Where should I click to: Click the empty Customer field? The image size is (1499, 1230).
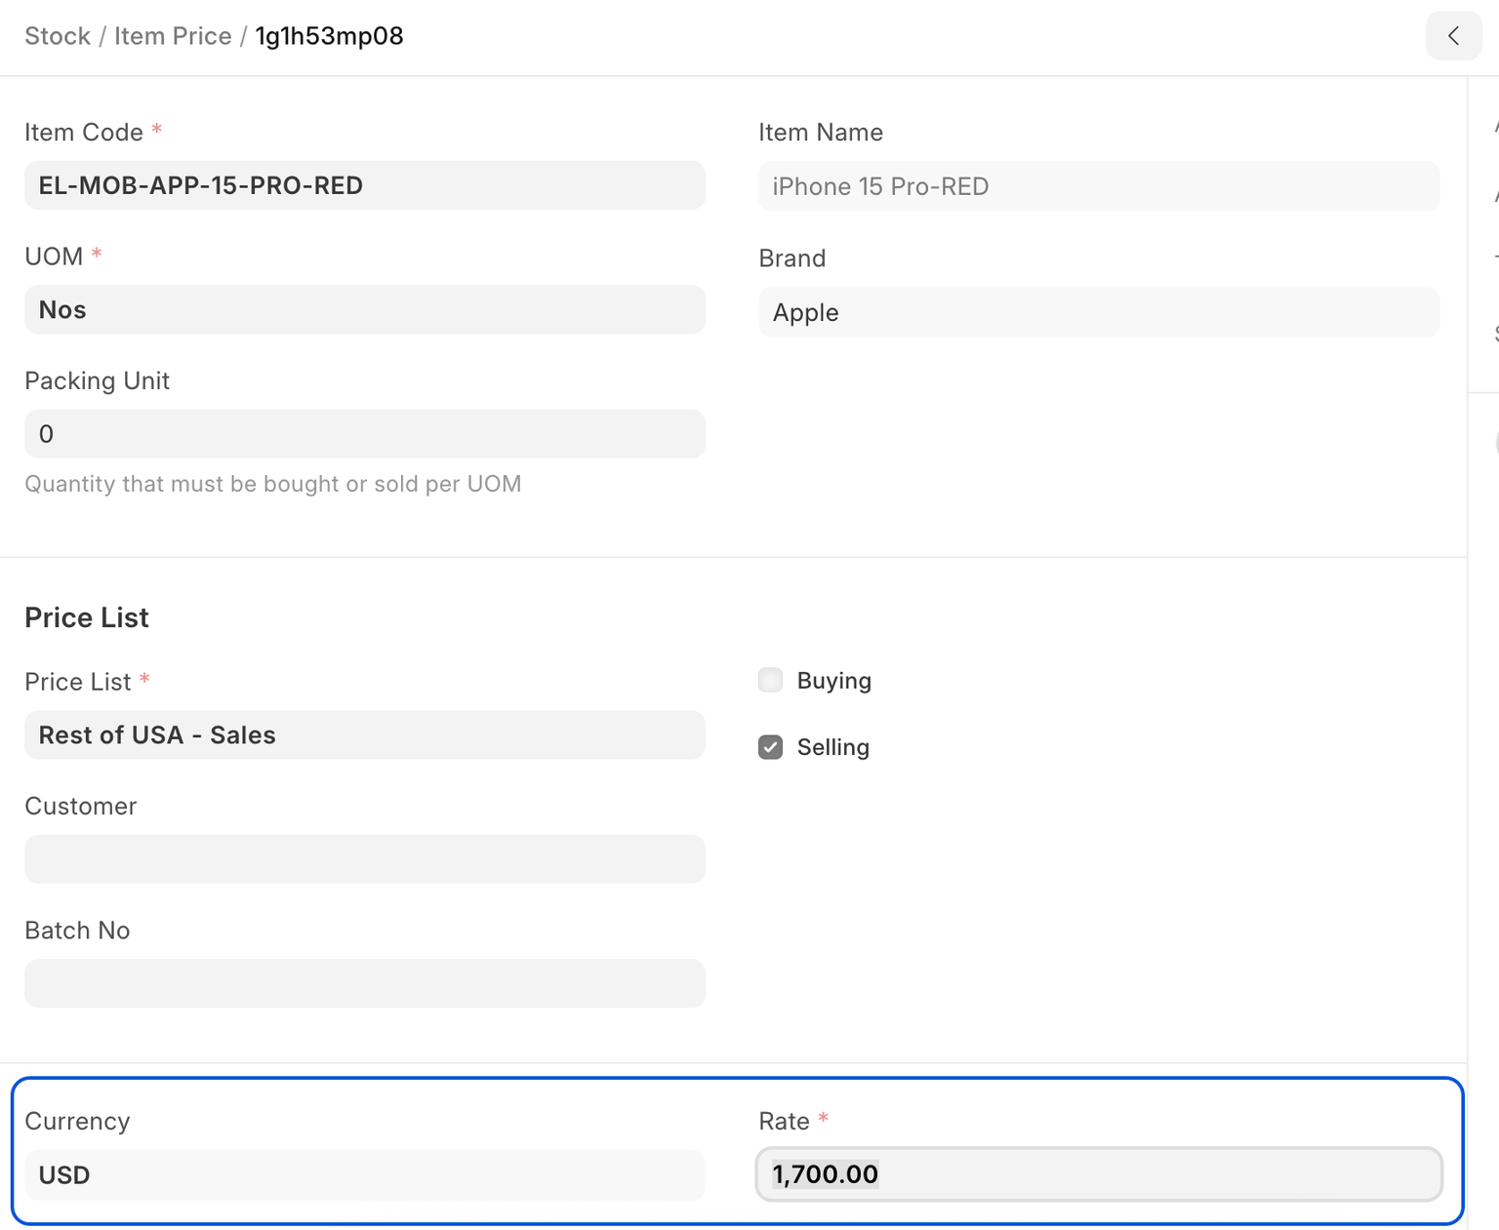364,859
